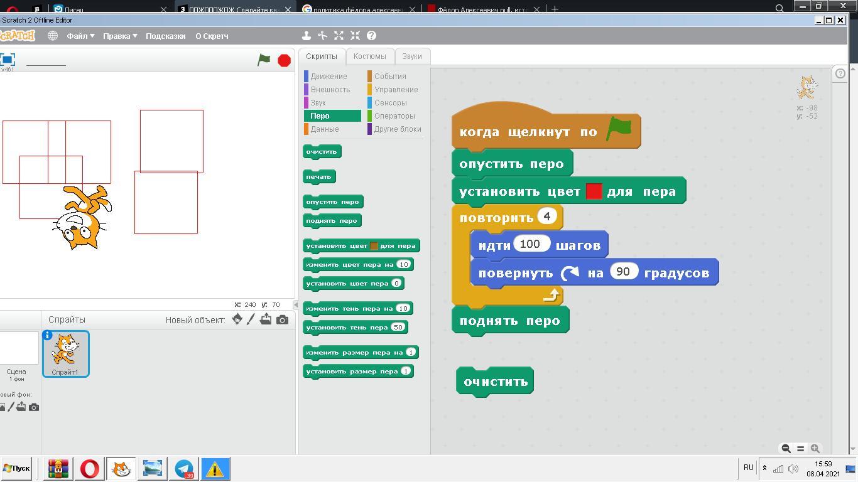Viewport: 858px width, 482px height.
Task: Click the очистить block in the palette
Action: click(x=322, y=152)
